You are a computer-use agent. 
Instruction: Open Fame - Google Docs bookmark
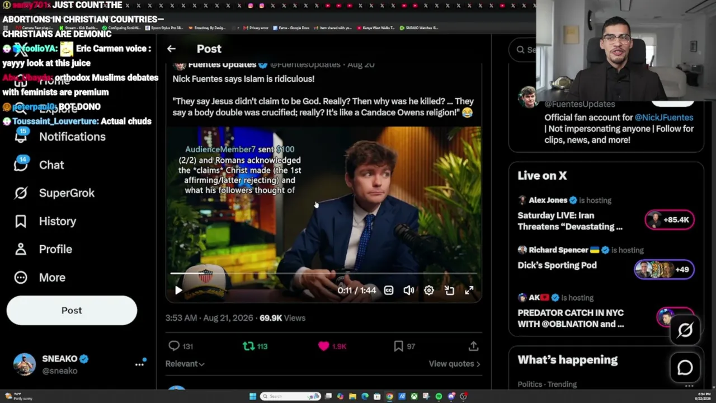click(291, 27)
